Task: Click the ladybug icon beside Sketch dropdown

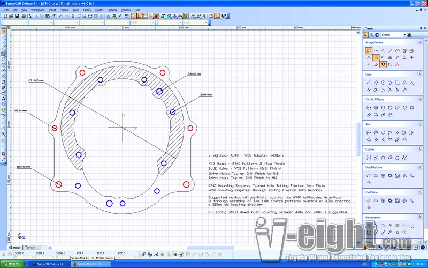Action: tap(409, 35)
